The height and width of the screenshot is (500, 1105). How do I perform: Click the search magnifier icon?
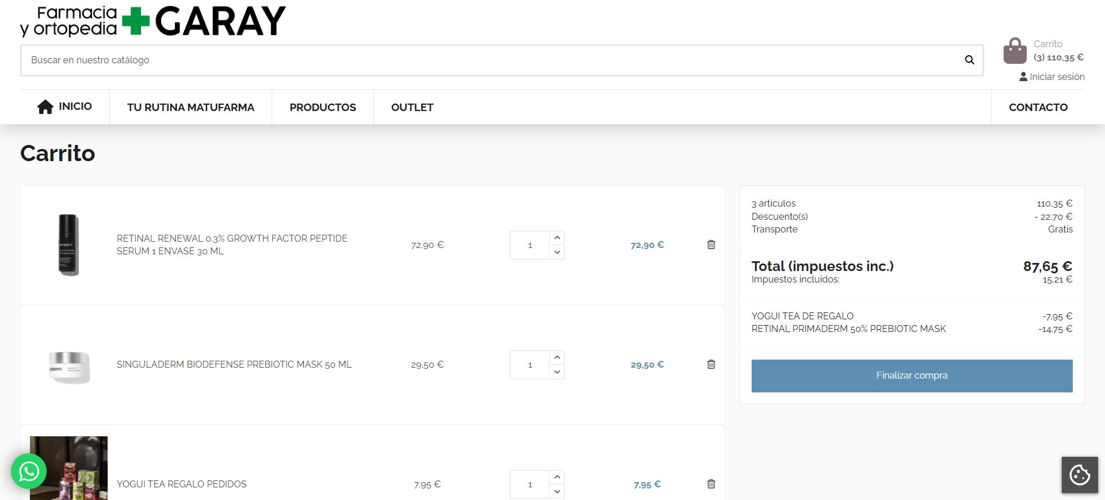pyautogui.click(x=970, y=60)
